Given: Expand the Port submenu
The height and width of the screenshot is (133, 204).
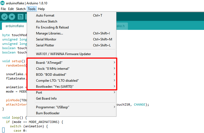Looking at the screenshot, I should click(x=71, y=93).
